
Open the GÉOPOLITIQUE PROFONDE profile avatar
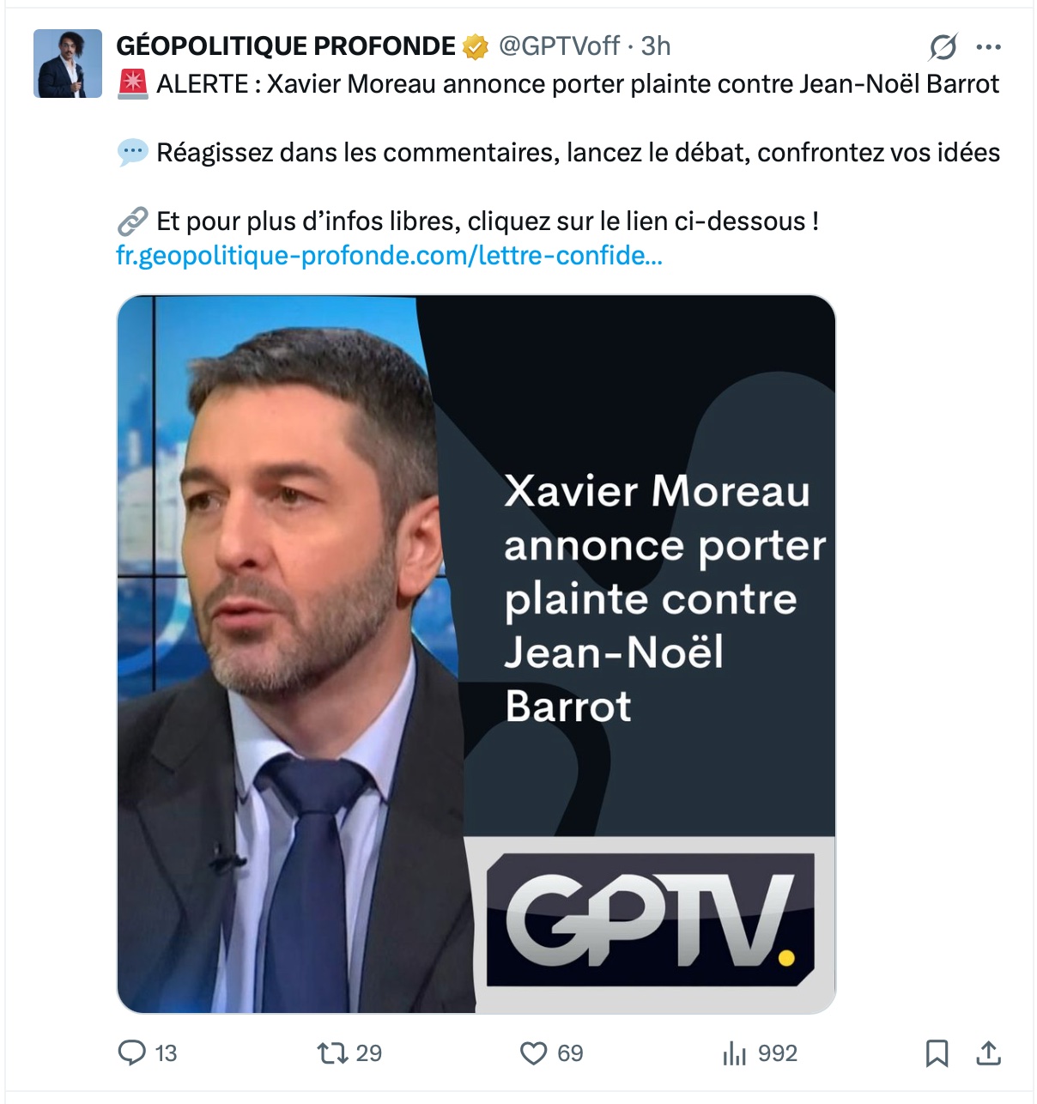pyautogui.click(x=68, y=64)
